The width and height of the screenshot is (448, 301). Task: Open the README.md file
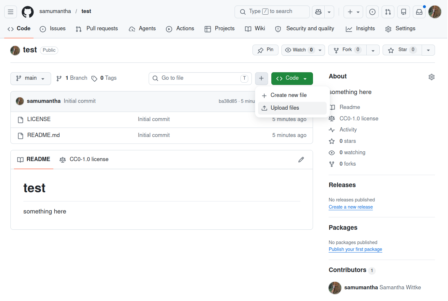click(44, 135)
